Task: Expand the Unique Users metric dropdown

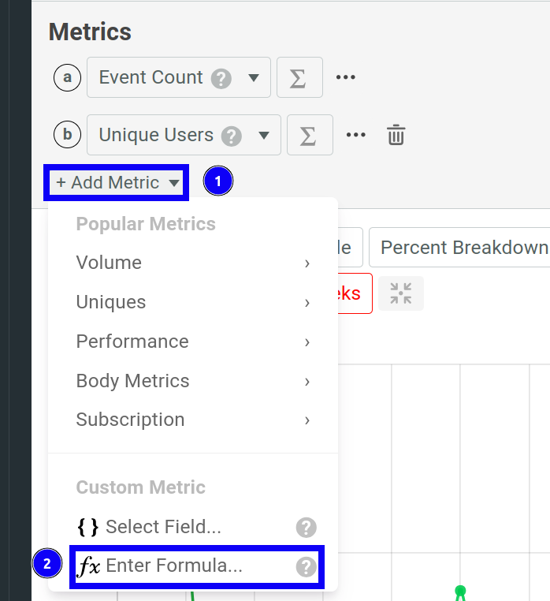Action: coord(264,136)
